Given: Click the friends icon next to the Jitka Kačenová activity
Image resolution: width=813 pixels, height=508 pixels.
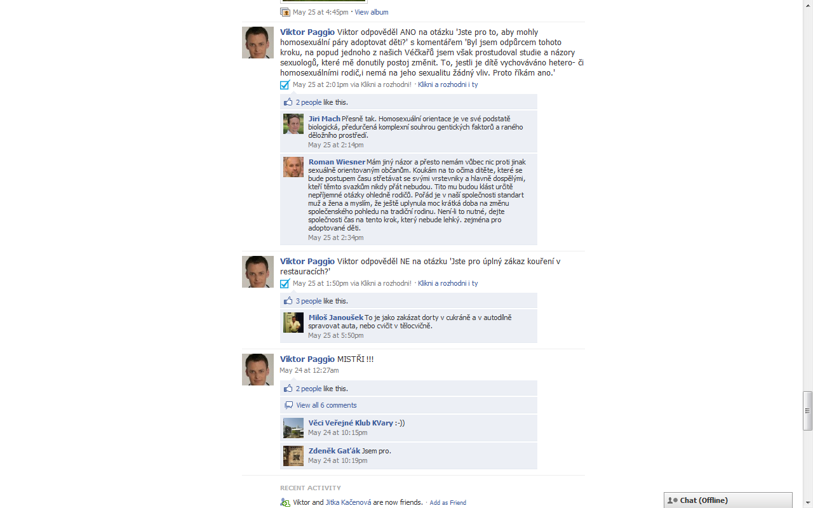Looking at the screenshot, I should pyautogui.click(x=285, y=502).
